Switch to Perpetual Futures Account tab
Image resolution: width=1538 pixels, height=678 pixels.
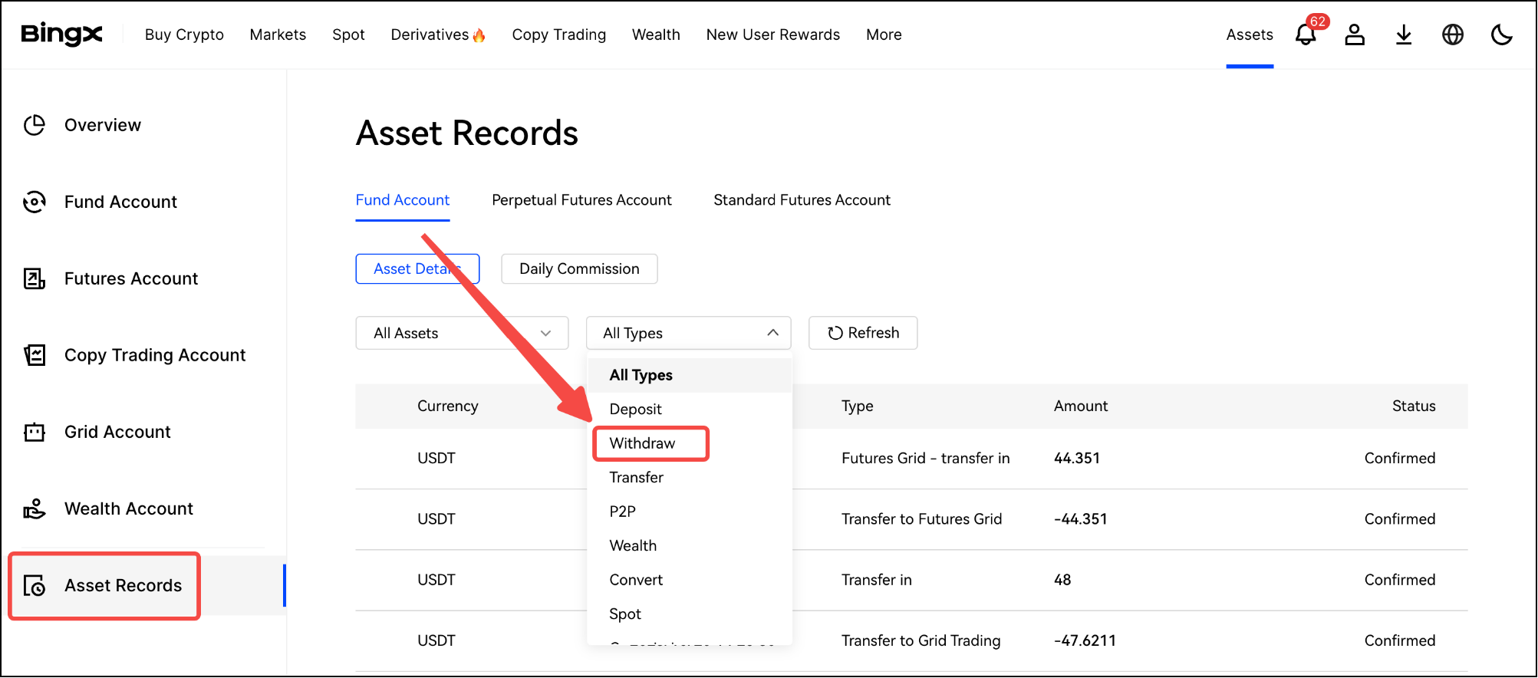point(581,200)
